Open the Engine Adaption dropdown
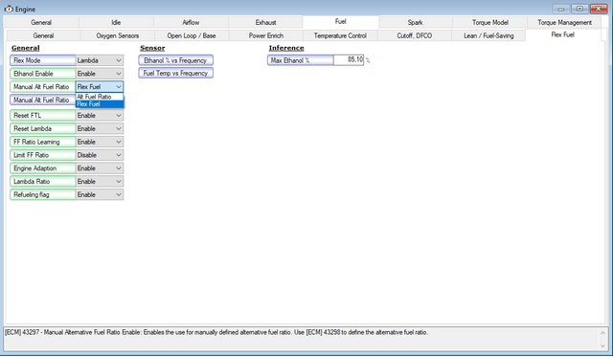This screenshot has width=613, height=357. click(100, 168)
